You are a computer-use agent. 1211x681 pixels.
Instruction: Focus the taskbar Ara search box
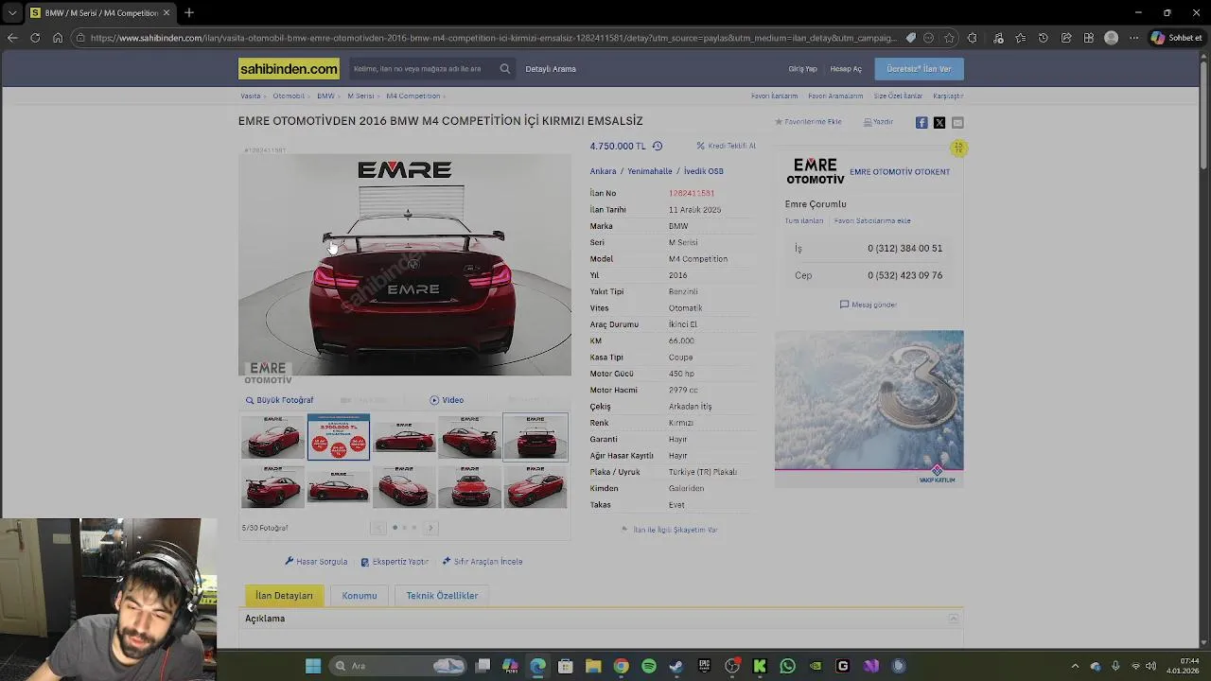(x=398, y=666)
